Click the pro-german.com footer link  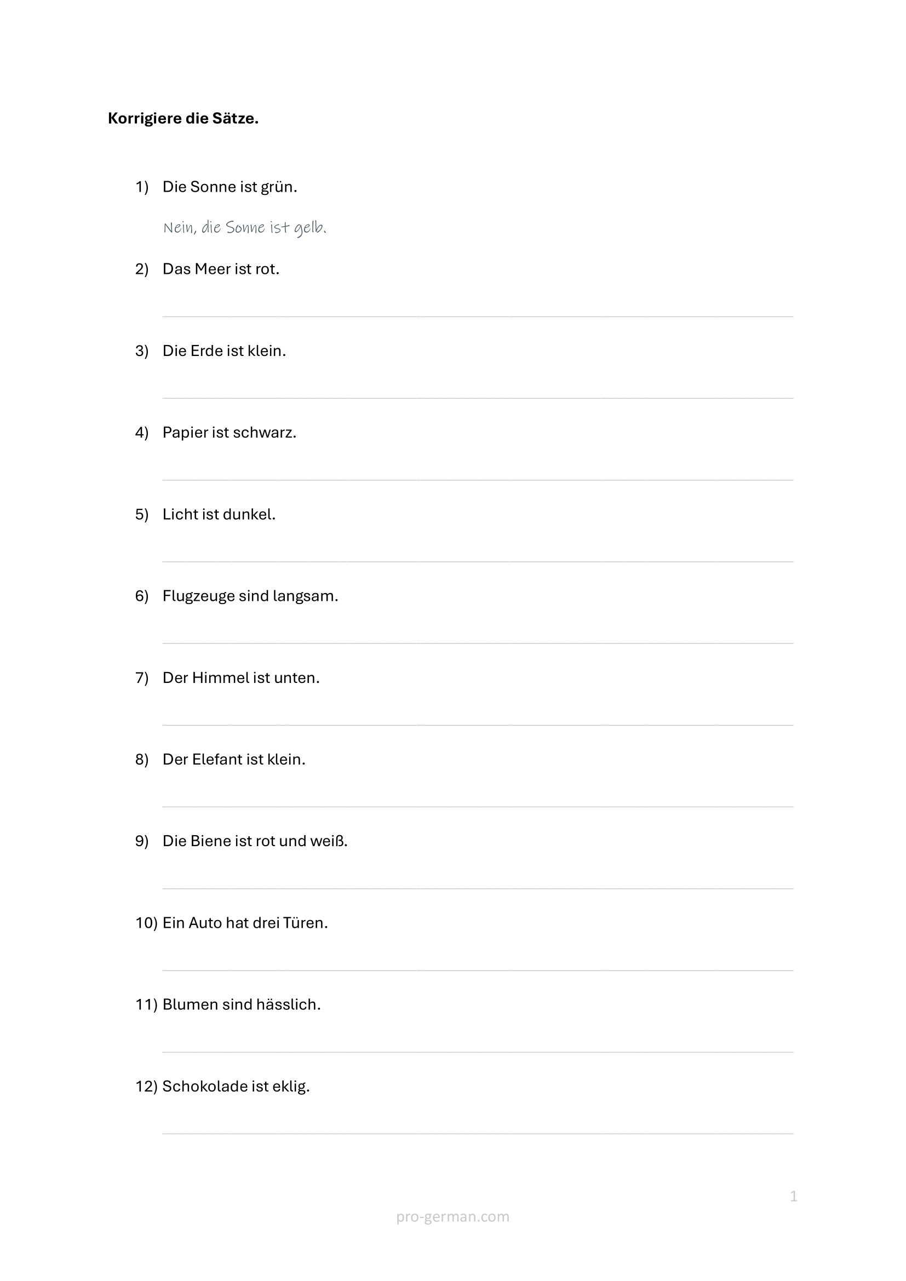452,1216
